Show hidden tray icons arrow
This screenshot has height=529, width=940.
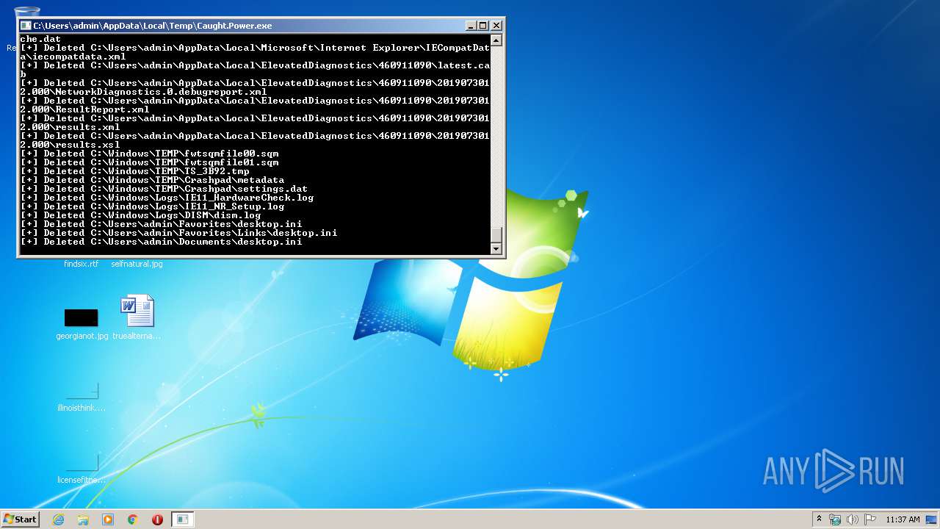[820, 519]
